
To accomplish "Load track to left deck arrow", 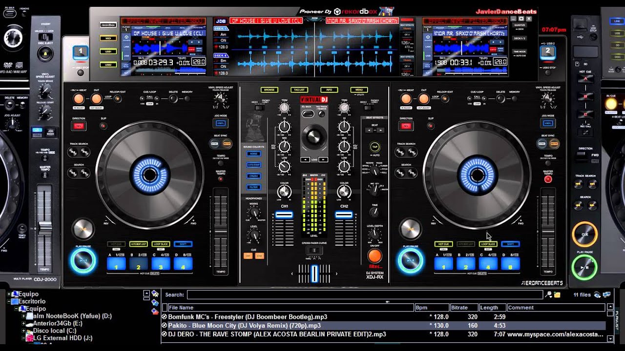I will coord(305,159).
